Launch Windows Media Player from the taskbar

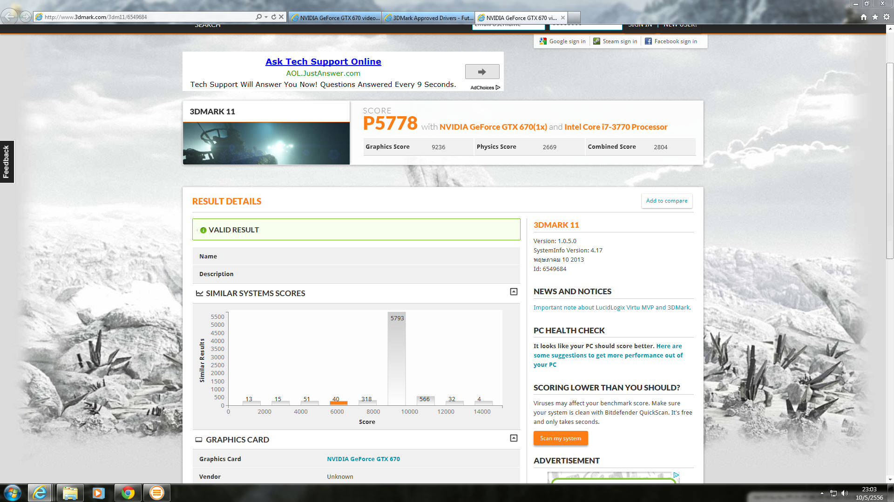[x=98, y=493]
